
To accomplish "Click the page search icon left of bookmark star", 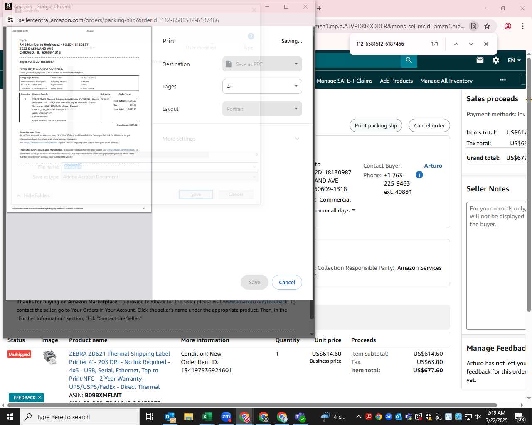I will click(x=474, y=26).
